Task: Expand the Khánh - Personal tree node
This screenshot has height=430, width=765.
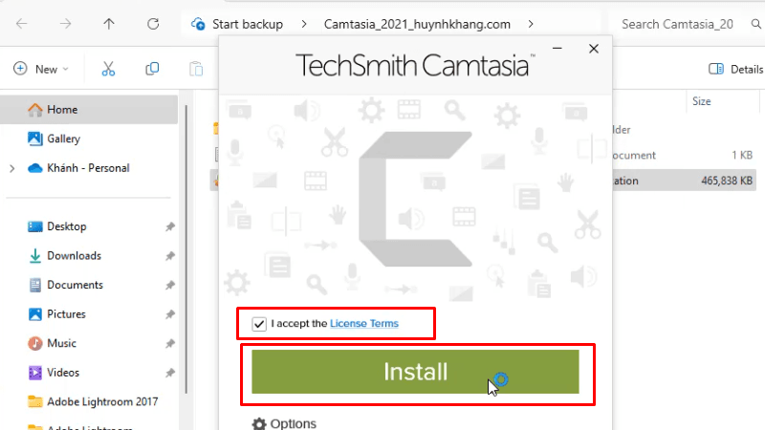Action: [11, 168]
